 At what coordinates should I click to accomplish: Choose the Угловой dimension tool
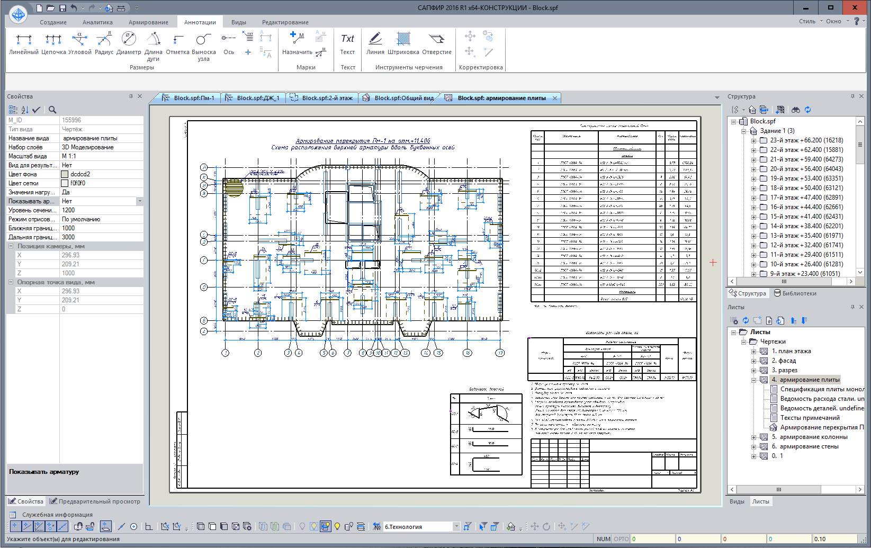pyautogui.click(x=79, y=43)
